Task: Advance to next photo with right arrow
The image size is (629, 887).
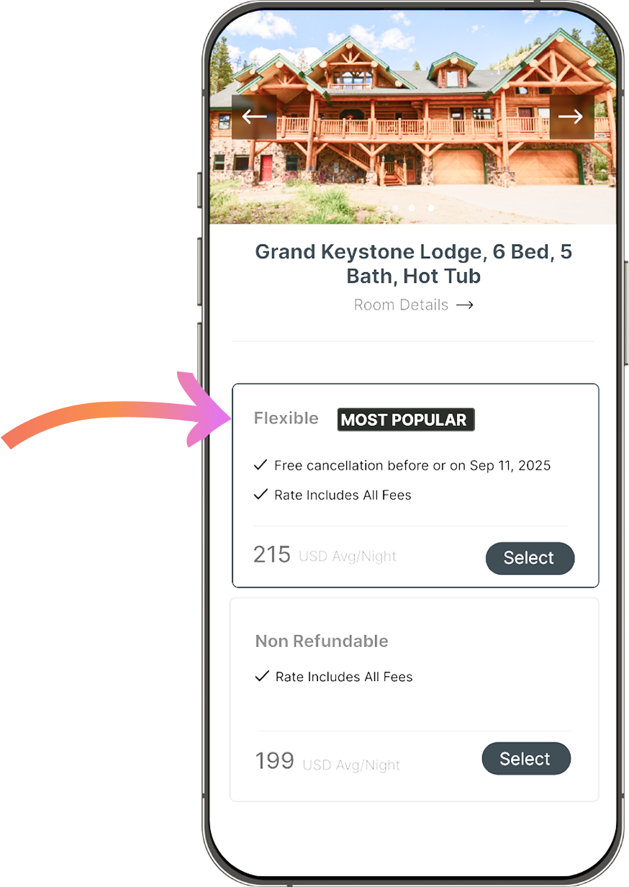Action: 571,117
